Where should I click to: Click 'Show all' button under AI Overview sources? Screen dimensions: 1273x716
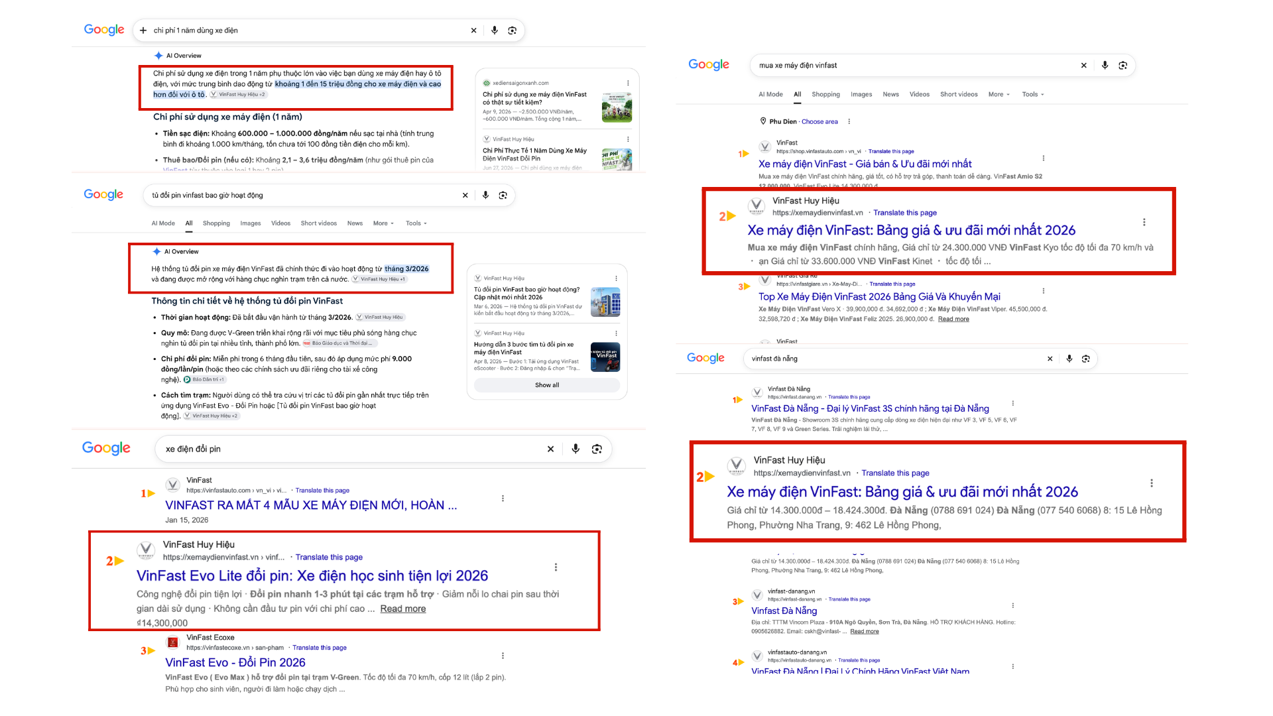[x=547, y=385]
